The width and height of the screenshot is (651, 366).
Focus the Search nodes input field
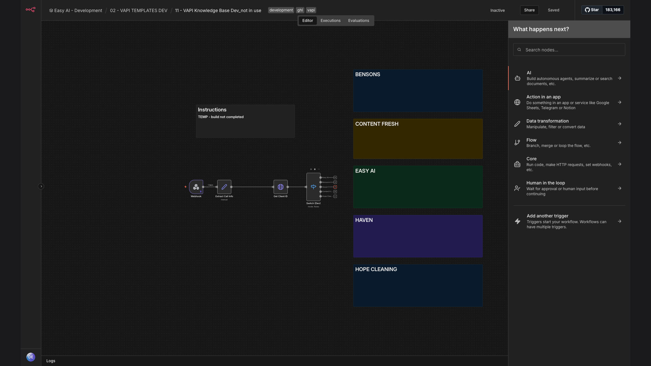(569, 50)
